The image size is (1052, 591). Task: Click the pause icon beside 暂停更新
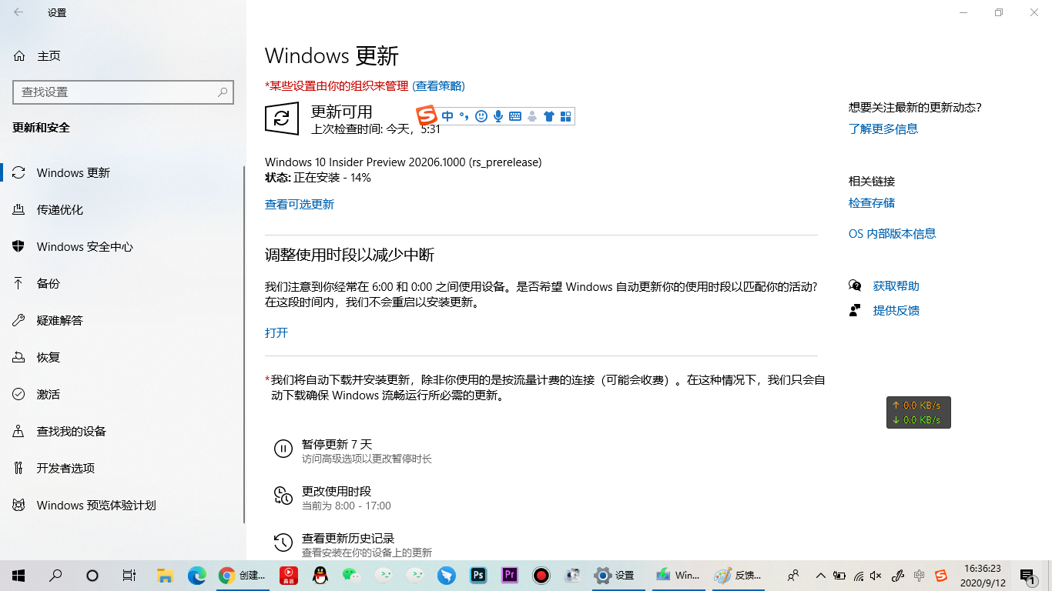pyautogui.click(x=283, y=449)
